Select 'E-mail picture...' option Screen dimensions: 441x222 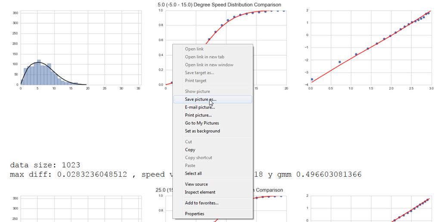[213, 107]
